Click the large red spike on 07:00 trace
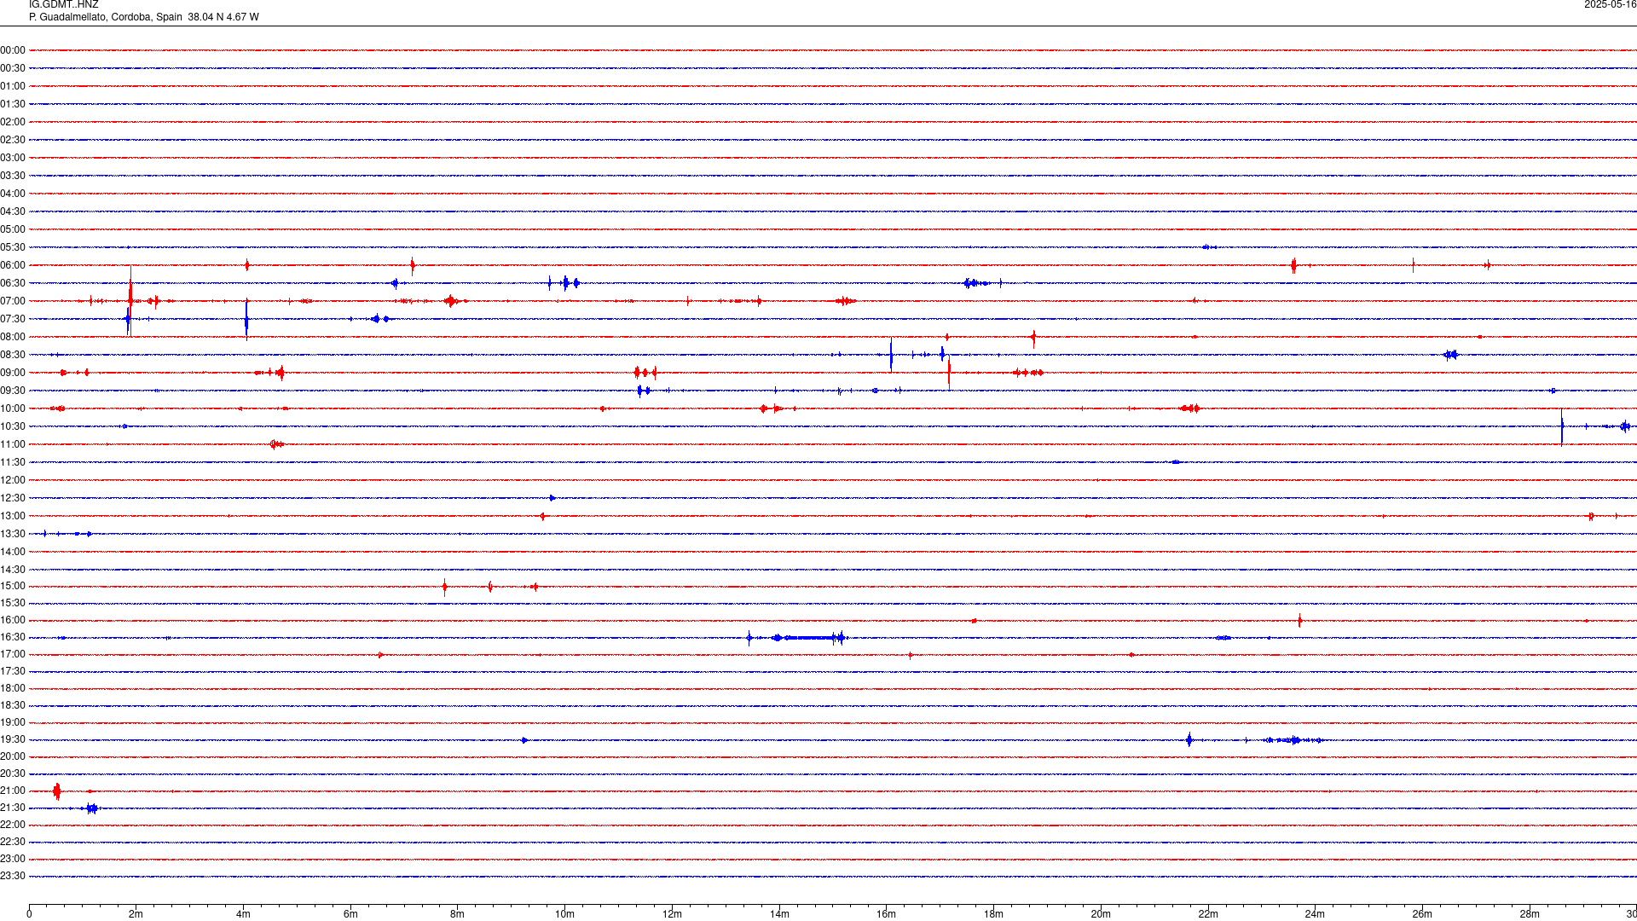This screenshot has height=921, width=1637. [x=130, y=300]
